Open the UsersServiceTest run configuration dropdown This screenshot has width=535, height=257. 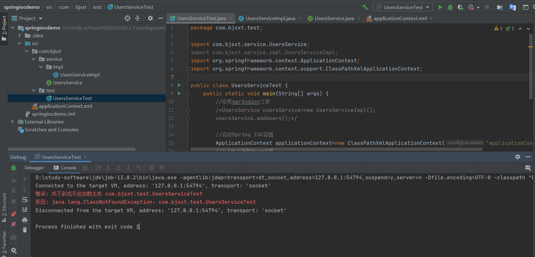click(403, 7)
